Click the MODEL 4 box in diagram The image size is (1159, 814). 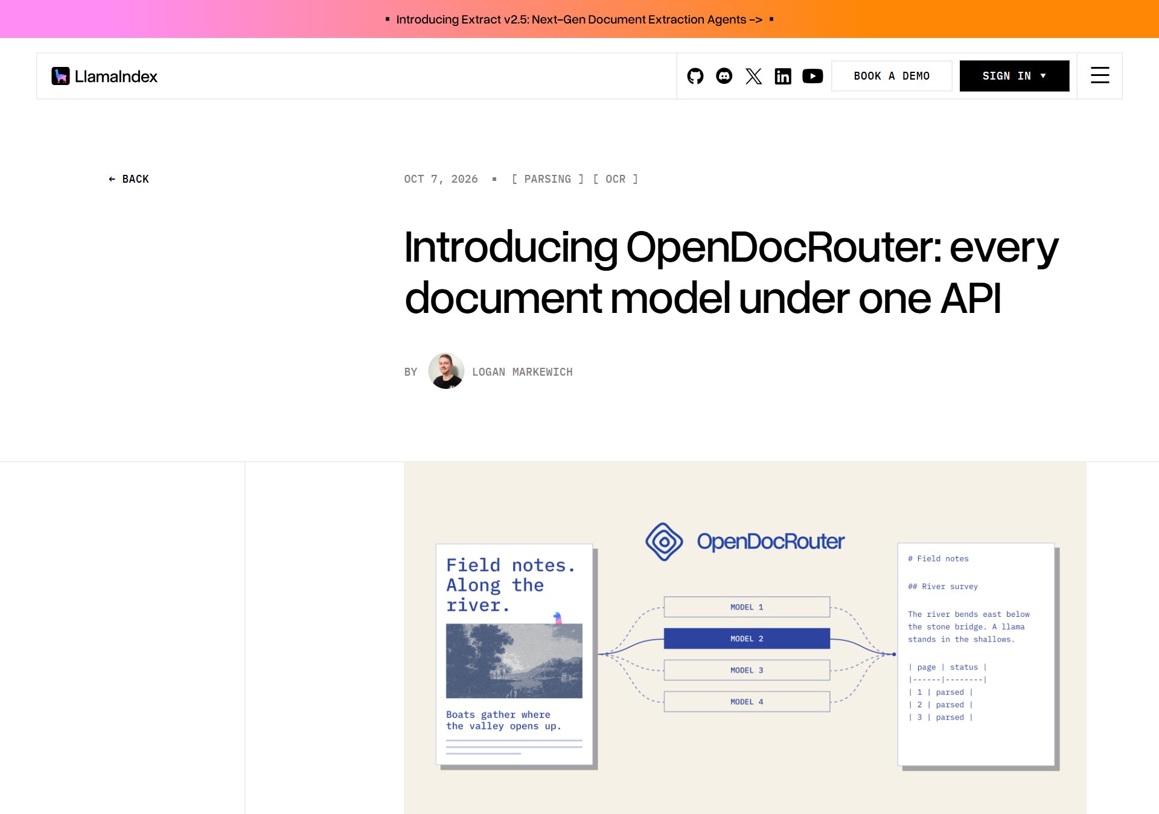pos(747,701)
